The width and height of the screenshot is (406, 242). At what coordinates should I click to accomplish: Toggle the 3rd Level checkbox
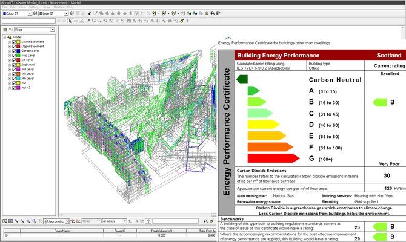click(14, 70)
